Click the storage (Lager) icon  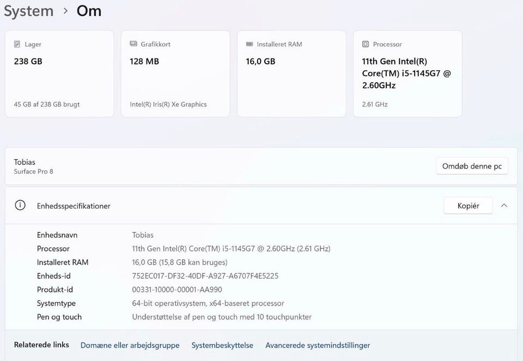click(x=17, y=44)
